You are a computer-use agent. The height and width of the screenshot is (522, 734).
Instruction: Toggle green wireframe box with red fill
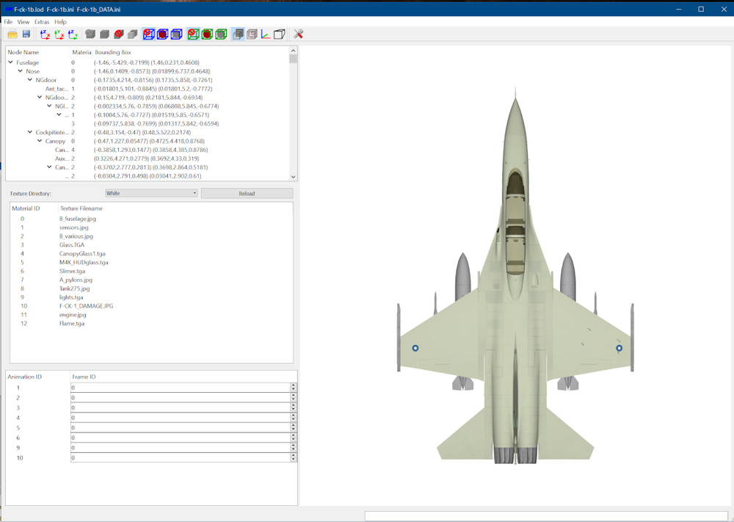pos(207,35)
